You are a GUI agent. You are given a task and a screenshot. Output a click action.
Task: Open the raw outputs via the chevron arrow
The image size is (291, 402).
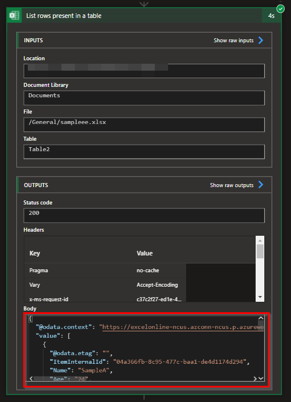tap(261, 185)
